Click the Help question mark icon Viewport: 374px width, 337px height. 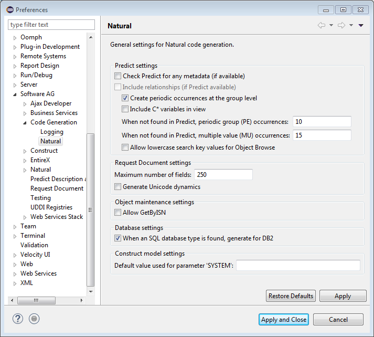(x=18, y=319)
